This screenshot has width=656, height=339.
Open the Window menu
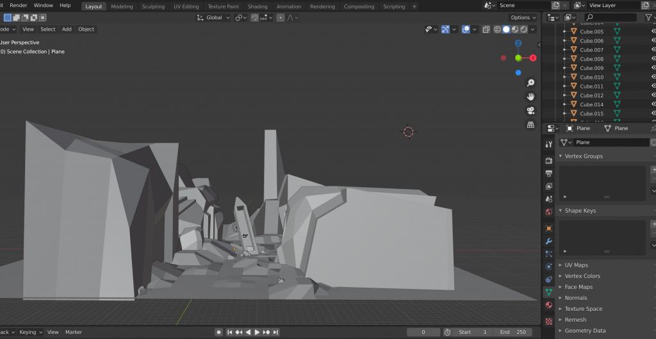[43, 5]
